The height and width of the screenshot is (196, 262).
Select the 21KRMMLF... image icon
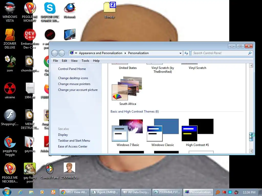point(70,171)
